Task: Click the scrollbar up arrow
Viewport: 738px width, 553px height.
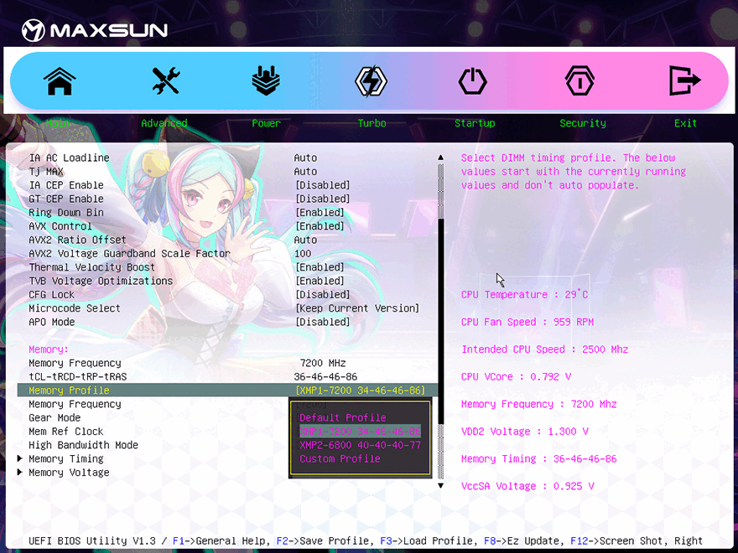Action: (x=440, y=158)
